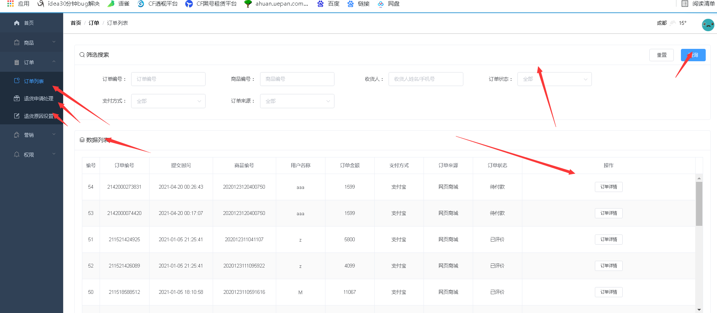Click the user avatar in the top right
The image size is (717, 313).
tap(708, 25)
